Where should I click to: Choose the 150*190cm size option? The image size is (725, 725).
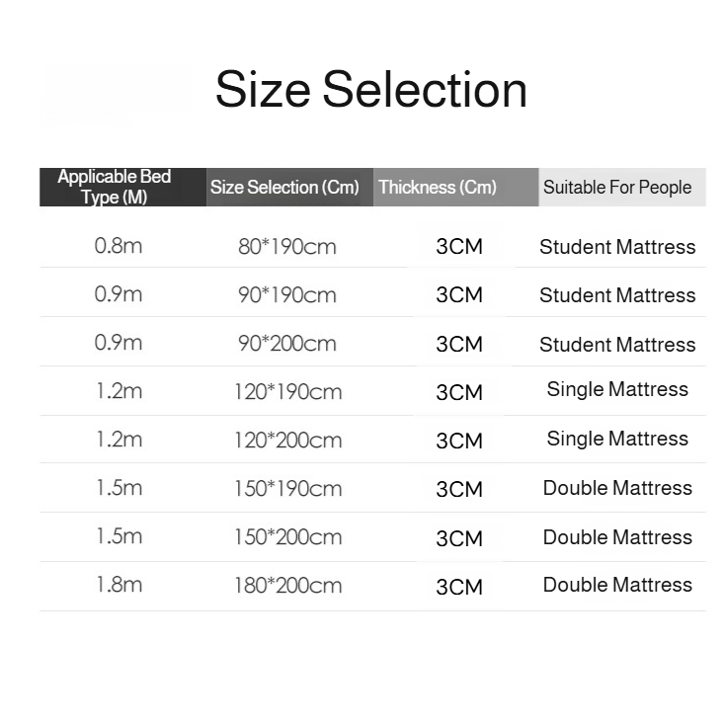click(x=289, y=488)
